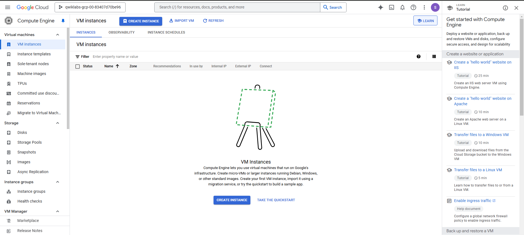Click the tutorial panel vertical scrollbar
Image resolution: width=524 pixels, height=235 pixels.
click(522, 68)
